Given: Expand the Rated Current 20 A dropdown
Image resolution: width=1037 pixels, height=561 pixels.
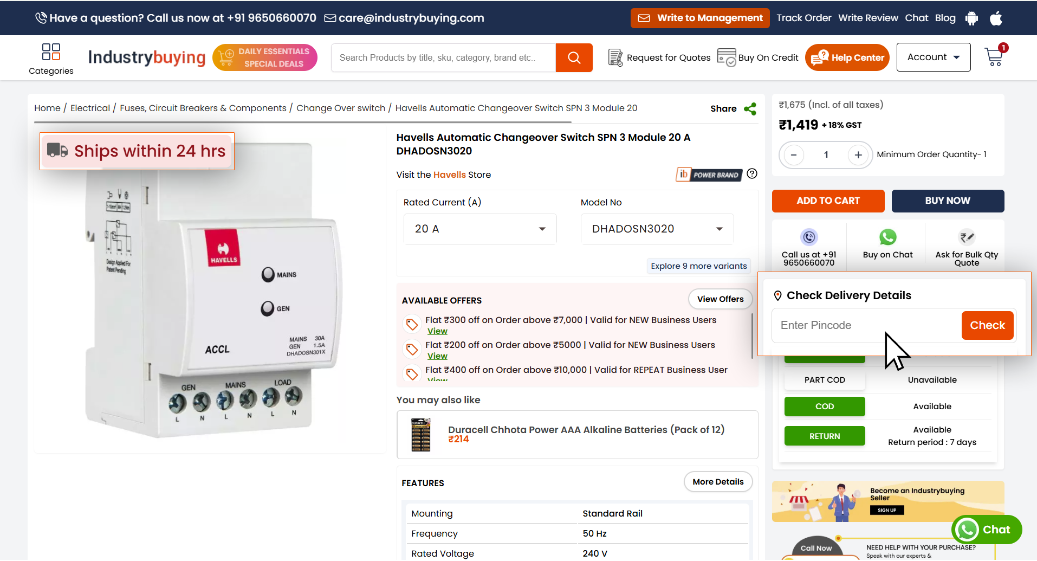Looking at the screenshot, I should (x=480, y=229).
